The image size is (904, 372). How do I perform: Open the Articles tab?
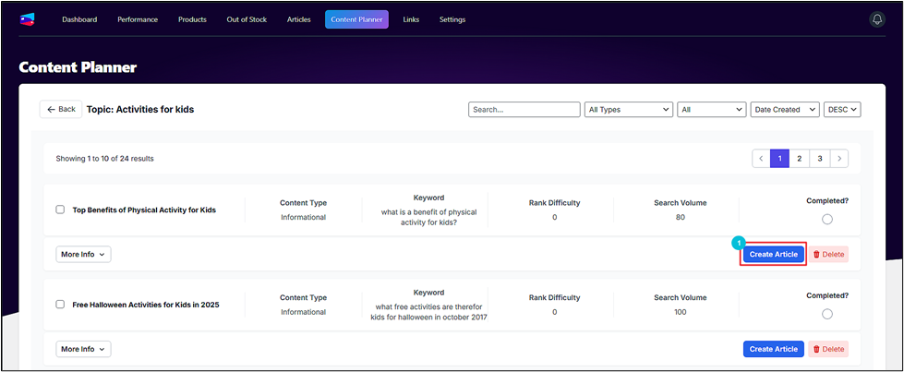pos(298,19)
